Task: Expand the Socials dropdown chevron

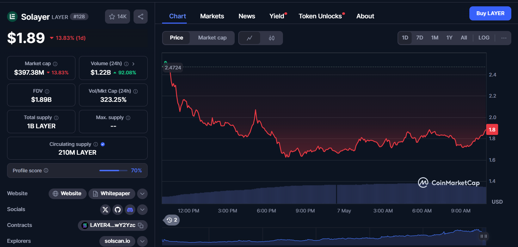Action: tap(142, 210)
